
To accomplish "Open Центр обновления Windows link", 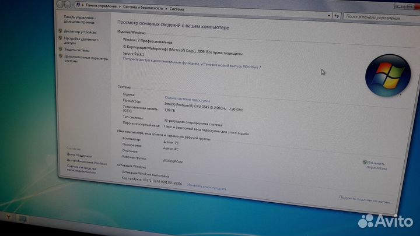I will 86,161.
